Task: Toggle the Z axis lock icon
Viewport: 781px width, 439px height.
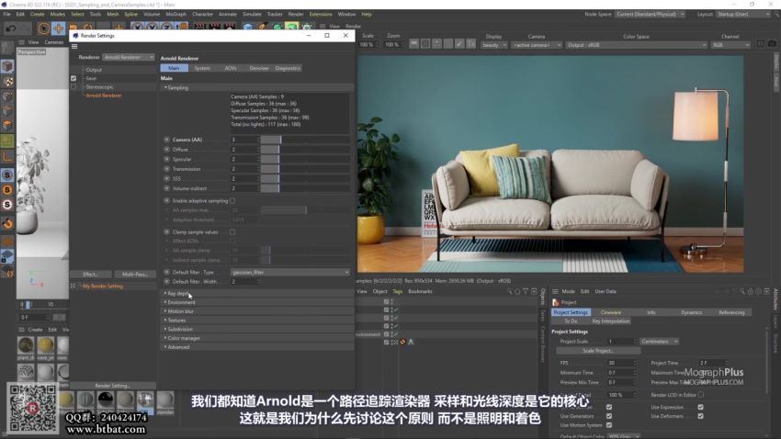Action: [167, 28]
